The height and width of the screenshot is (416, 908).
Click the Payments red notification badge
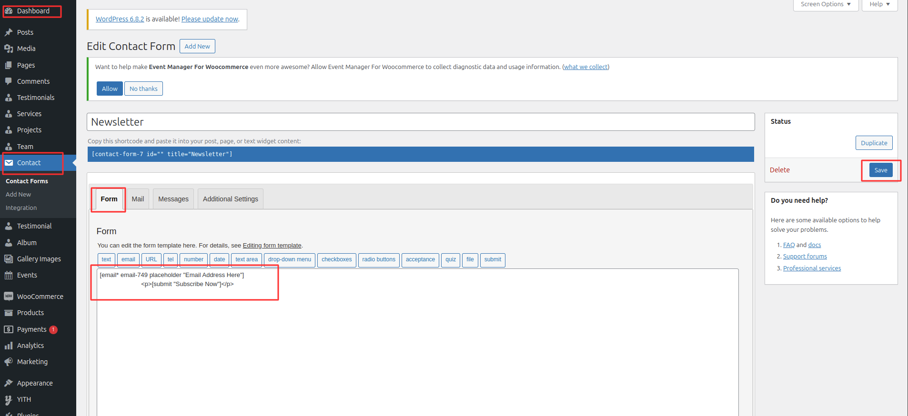53,329
